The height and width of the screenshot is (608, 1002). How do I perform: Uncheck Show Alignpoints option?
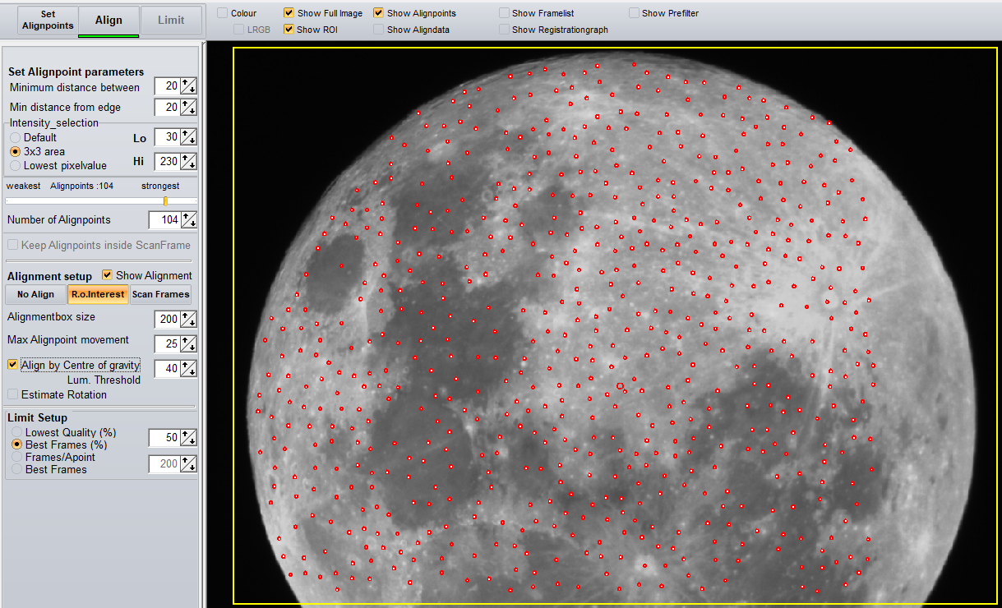point(379,13)
